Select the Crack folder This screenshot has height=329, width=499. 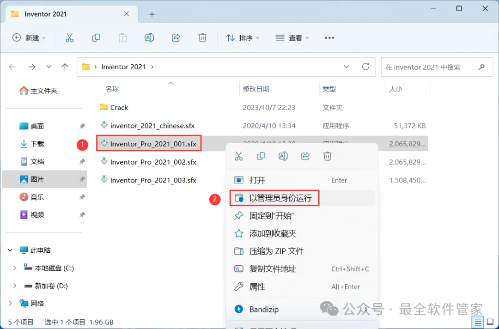click(119, 108)
